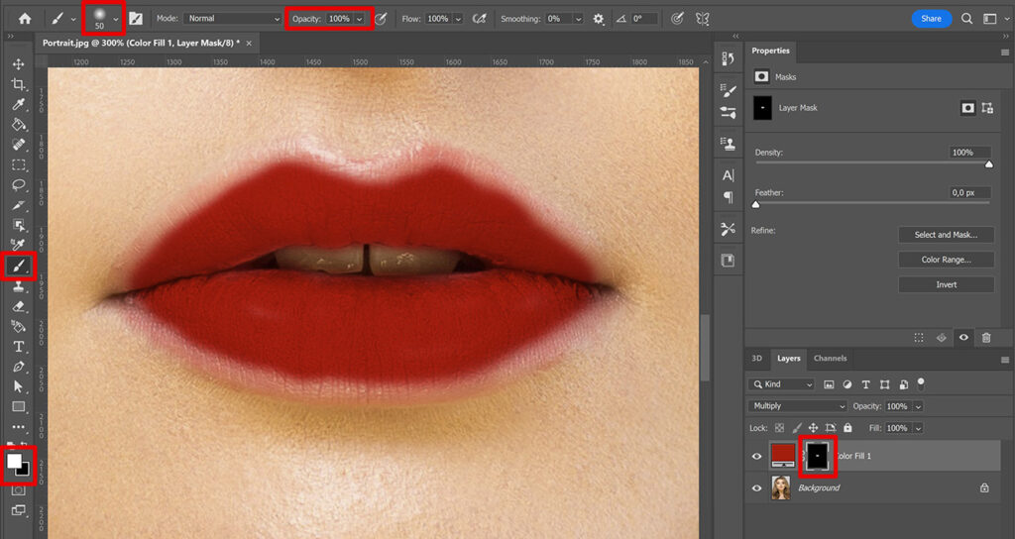Toggle layer filtering switch on/off

921,383
